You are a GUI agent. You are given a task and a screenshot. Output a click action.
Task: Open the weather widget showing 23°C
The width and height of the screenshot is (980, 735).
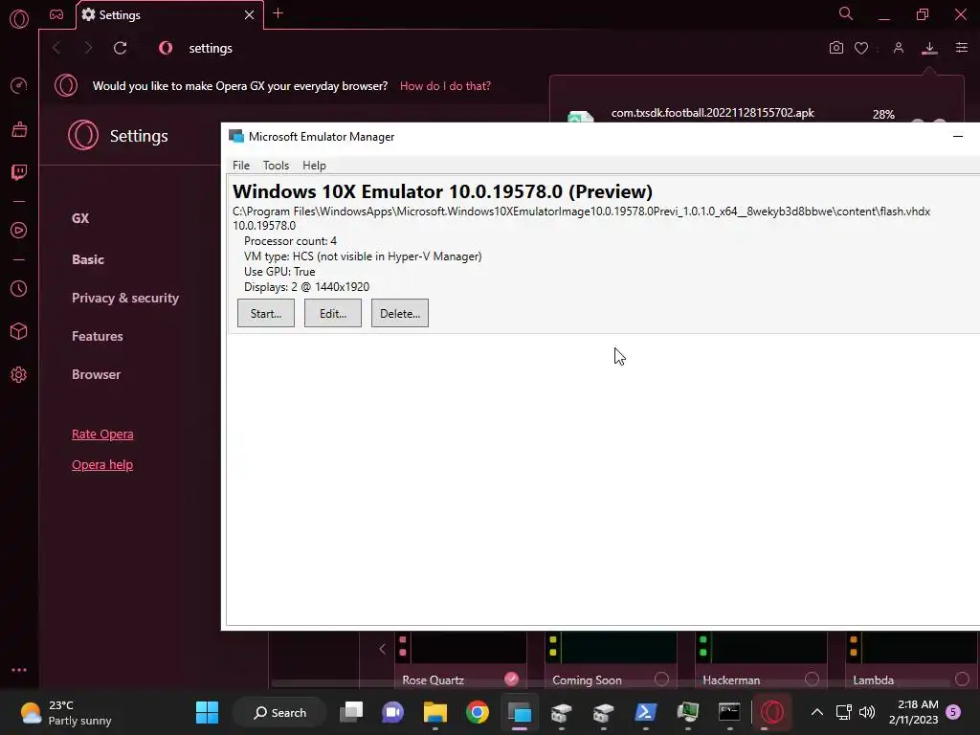66,712
